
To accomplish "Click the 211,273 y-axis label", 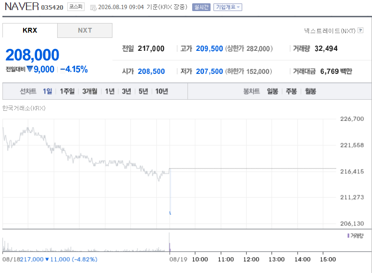I will (x=352, y=197).
